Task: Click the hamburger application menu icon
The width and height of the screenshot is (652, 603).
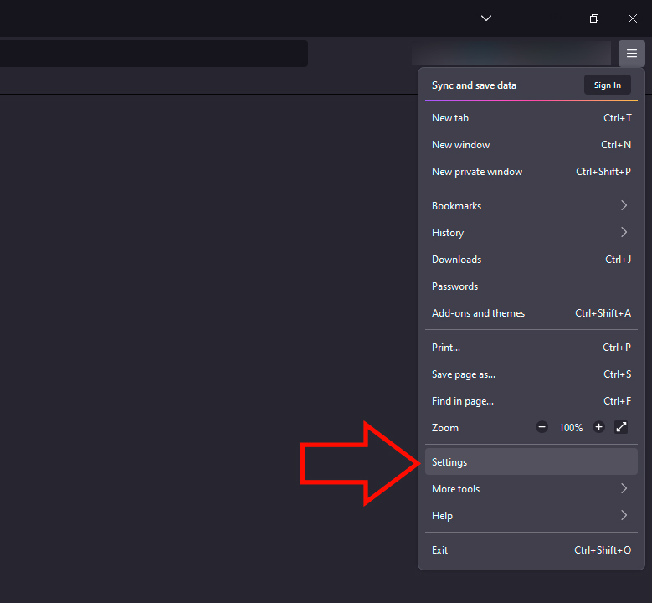Action: [x=632, y=54]
